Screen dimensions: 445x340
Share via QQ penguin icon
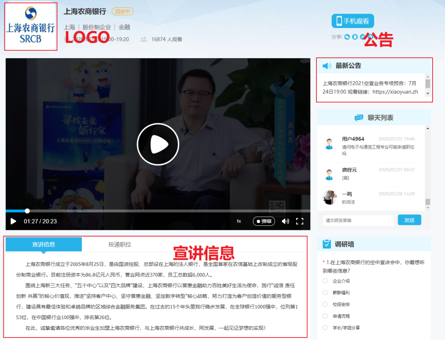355,37
